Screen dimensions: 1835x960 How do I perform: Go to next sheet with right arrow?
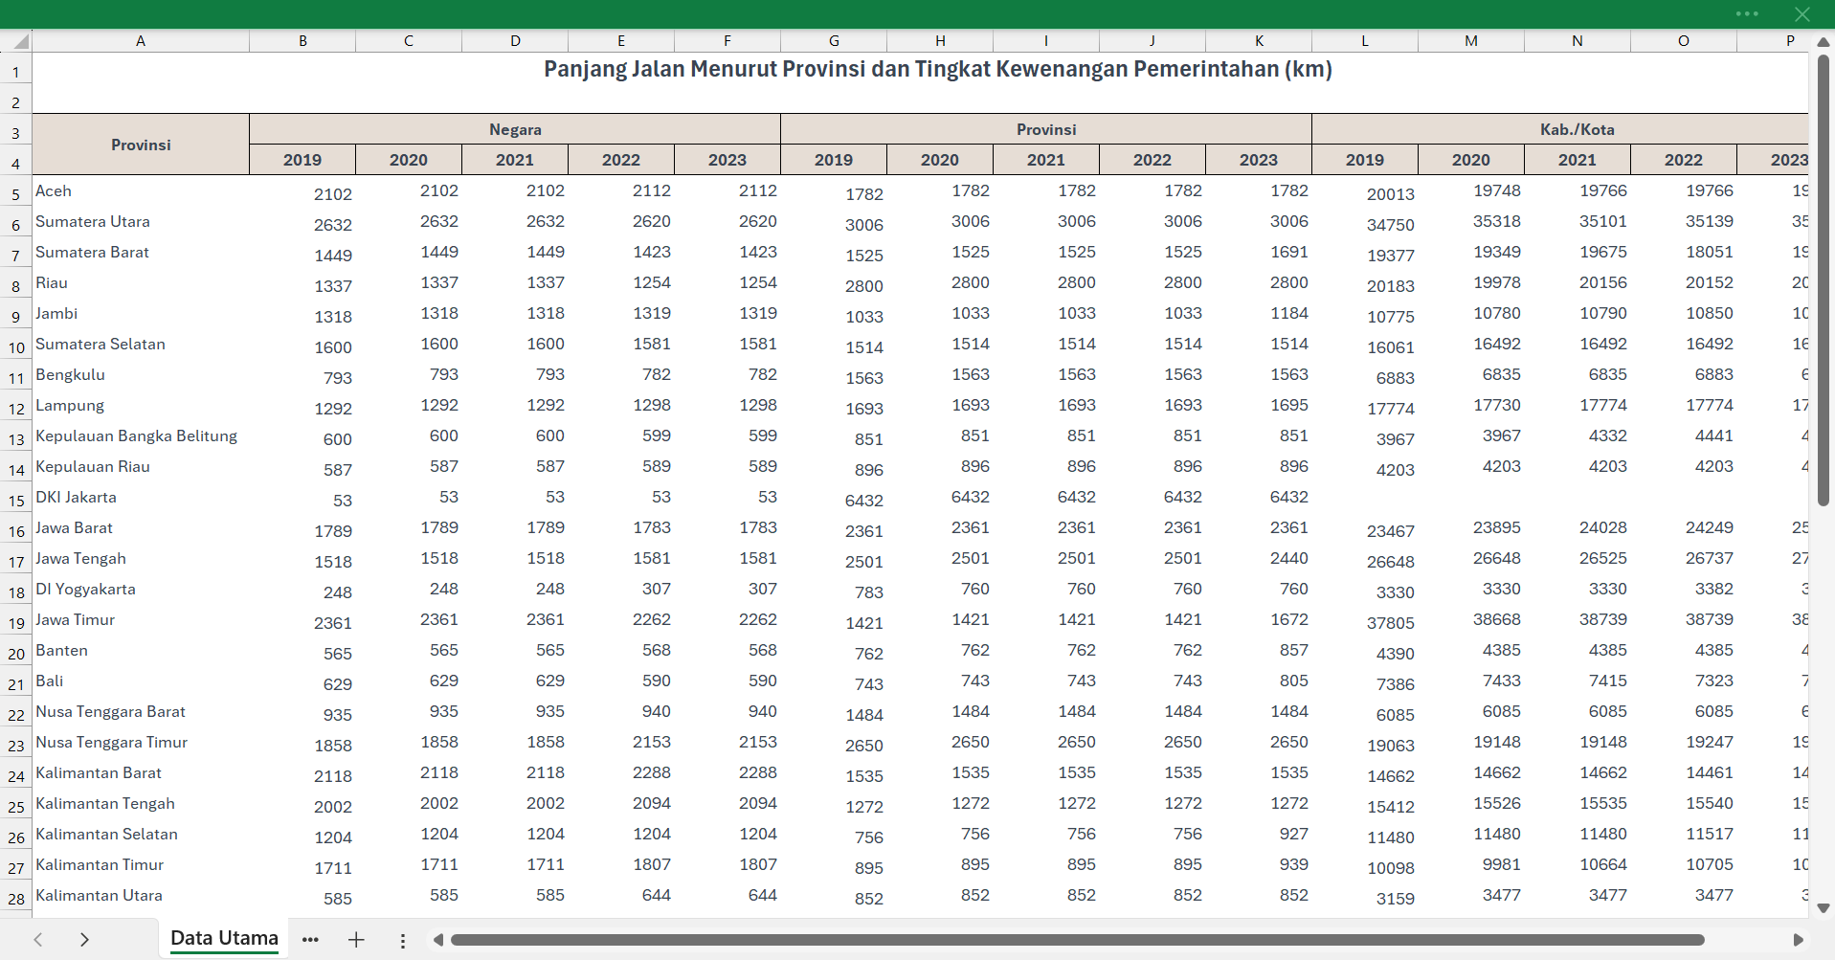tap(84, 940)
